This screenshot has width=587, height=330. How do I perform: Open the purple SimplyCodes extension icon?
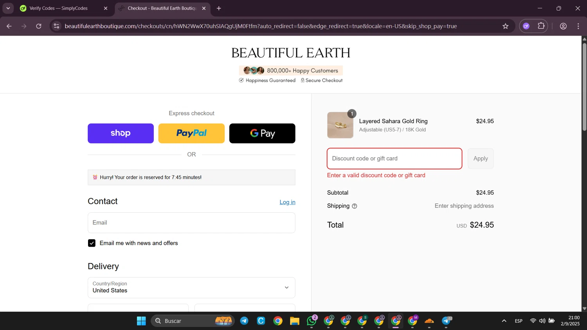pos(526,26)
